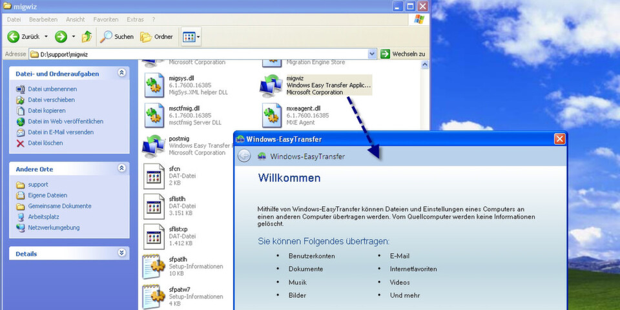
Task: Click the migwiz folder icon in title bar
Action: coord(6,6)
